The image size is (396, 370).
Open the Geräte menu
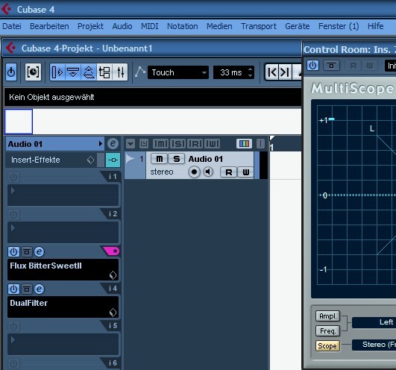point(298,26)
